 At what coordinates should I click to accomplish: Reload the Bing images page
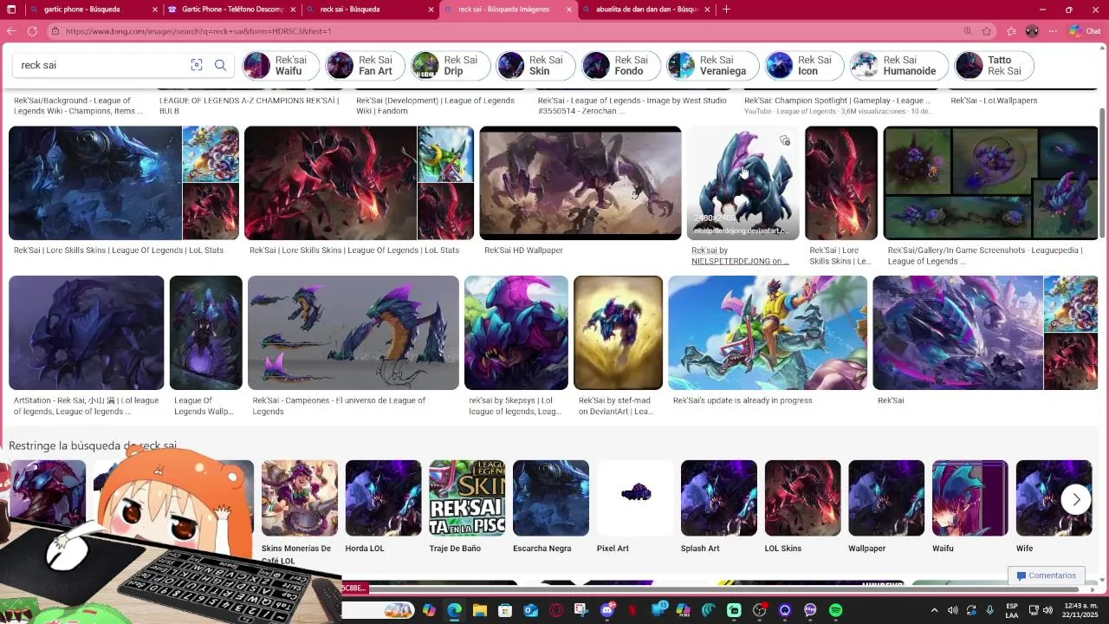[x=32, y=31]
